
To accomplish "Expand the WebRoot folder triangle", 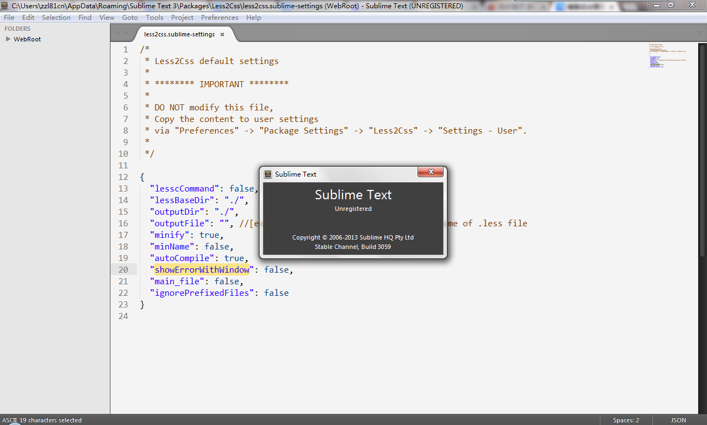I will [8, 39].
